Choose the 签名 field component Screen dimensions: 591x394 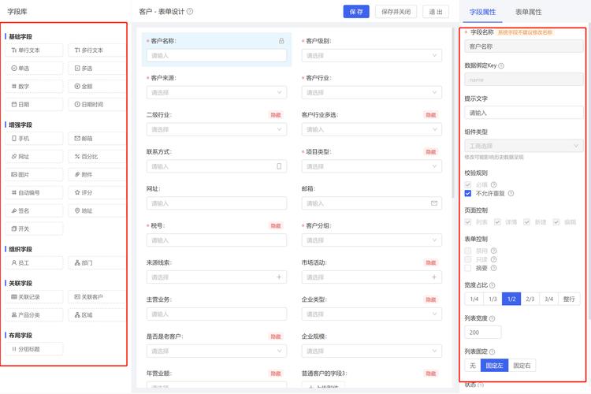(x=34, y=210)
